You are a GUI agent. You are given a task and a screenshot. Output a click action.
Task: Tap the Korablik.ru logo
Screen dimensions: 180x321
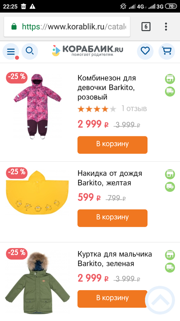tap(88, 51)
